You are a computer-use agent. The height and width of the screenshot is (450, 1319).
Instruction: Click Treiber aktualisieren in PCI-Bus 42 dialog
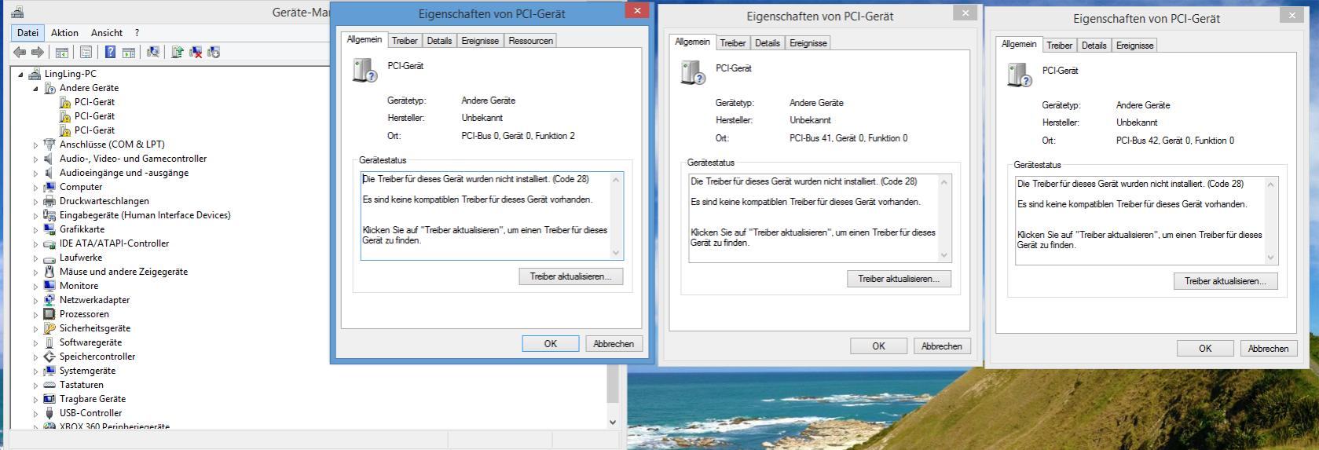[x=1226, y=281]
